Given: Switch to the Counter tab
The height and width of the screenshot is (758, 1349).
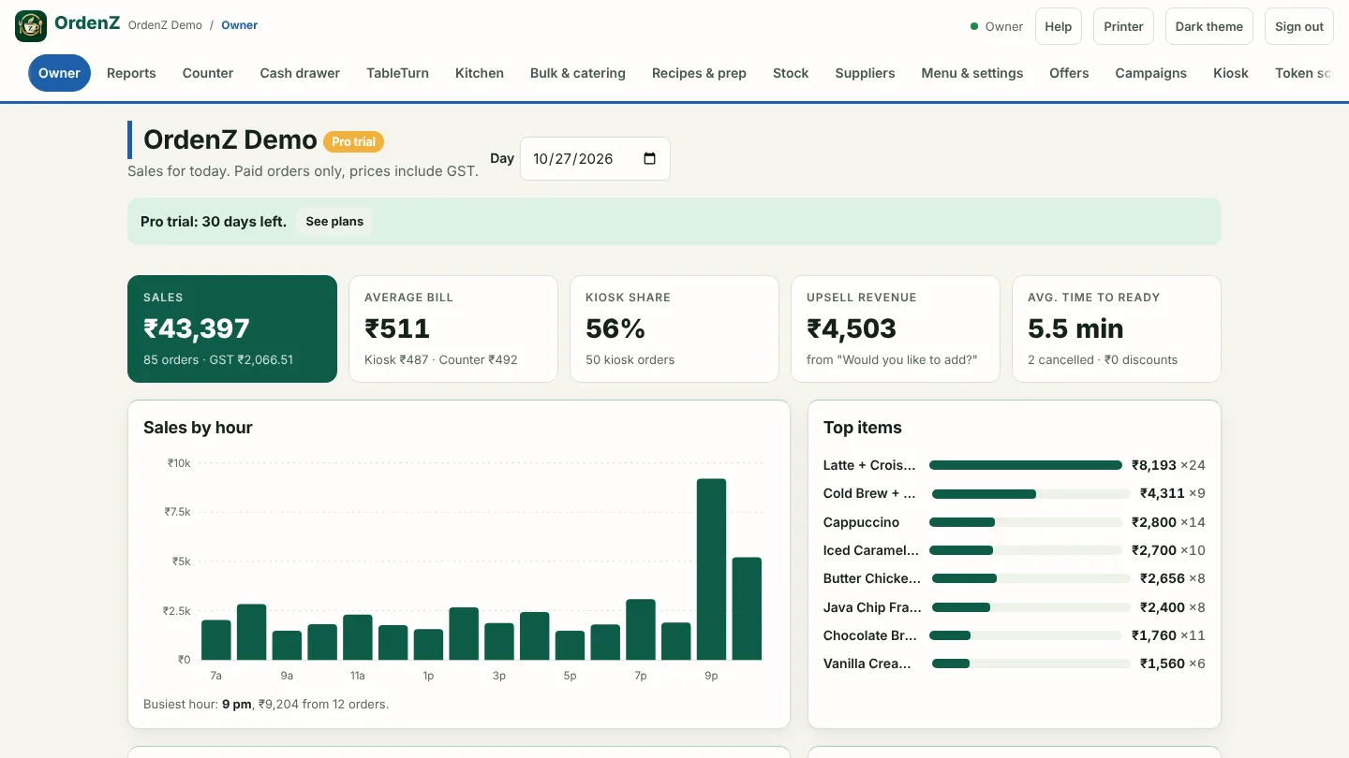Looking at the screenshot, I should click(x=208, y=73).
